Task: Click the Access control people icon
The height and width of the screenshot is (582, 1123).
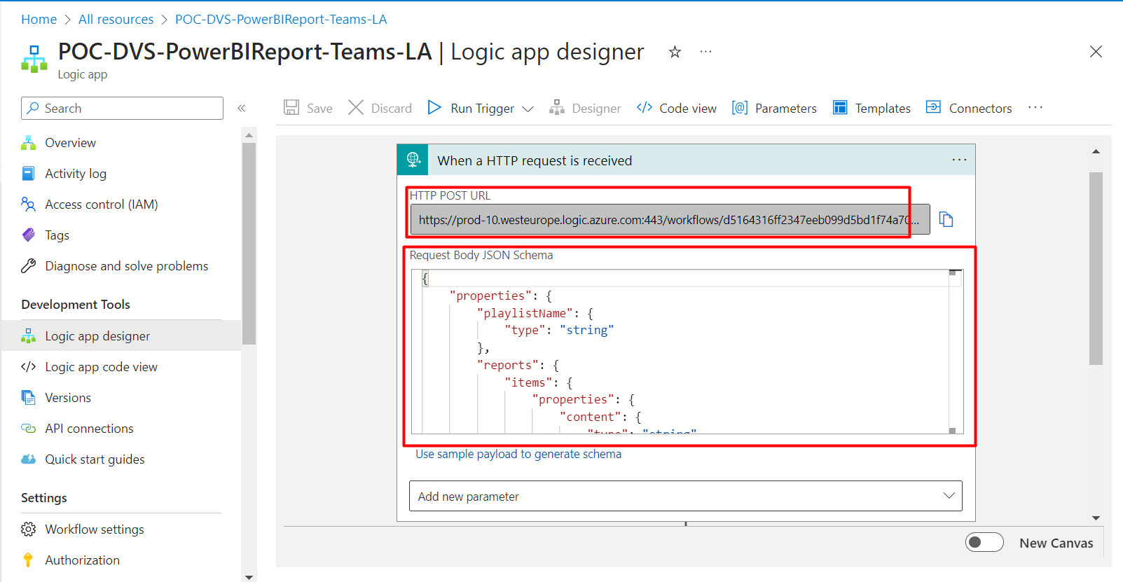Action: (28, 204)
